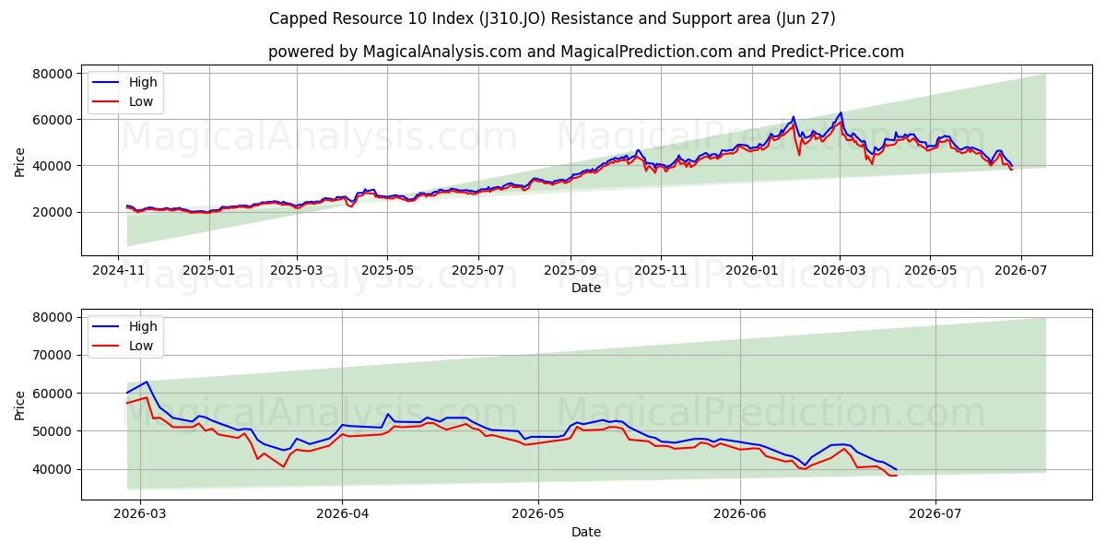The image size is (1106, 553).
Task: Click 'Price' axis label of lower chart
Action: pyautogui.click(x=20, y=404)
